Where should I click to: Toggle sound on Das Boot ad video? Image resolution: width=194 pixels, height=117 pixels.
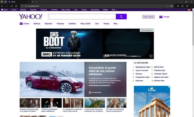[151, 56]
